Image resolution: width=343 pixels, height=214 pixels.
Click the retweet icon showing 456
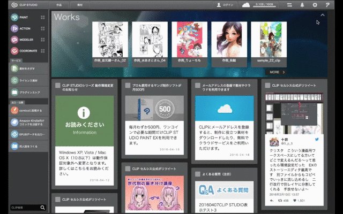[280, 201]
